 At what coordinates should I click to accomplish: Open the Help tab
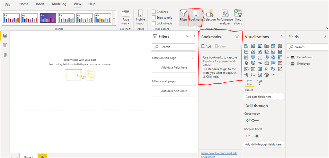92,4
